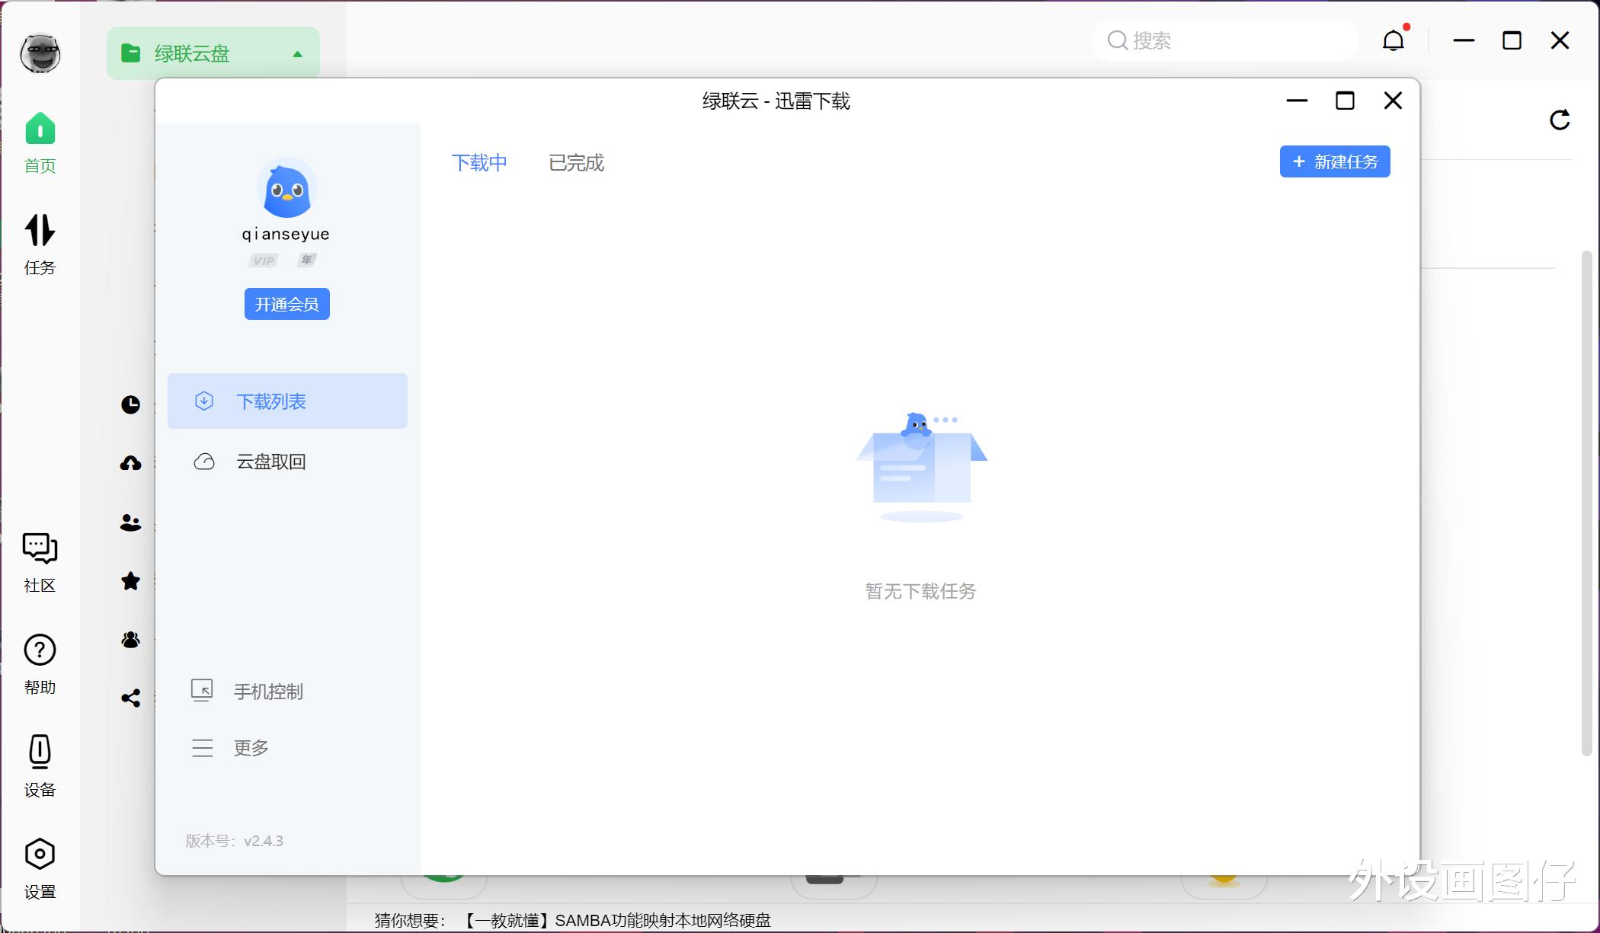The image size is (1600, 933).
Task: Select 云盘取回 in the sidebar
Action: (x=270, y=462)
